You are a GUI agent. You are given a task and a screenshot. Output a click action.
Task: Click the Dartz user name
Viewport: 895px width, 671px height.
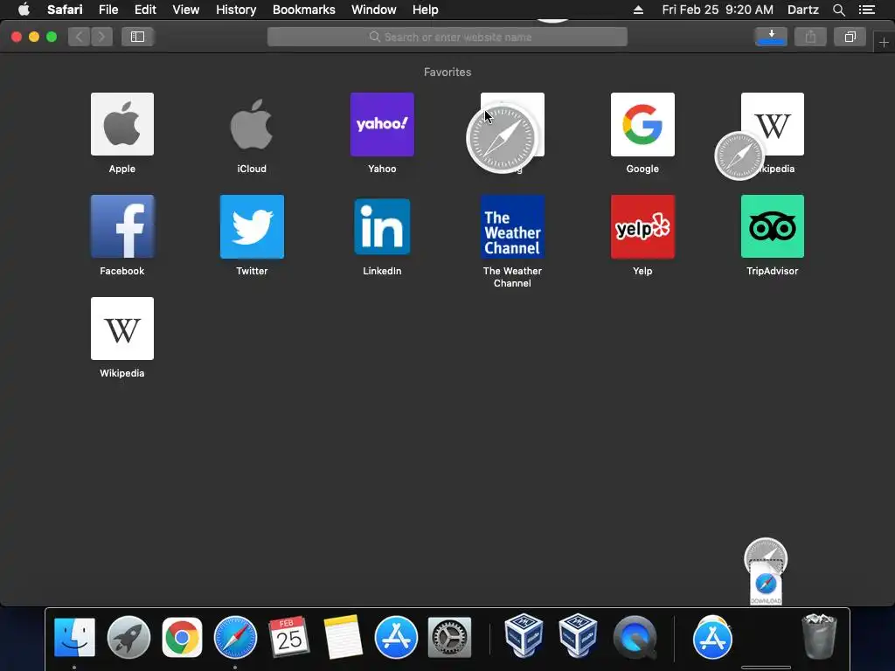(802, 10)
